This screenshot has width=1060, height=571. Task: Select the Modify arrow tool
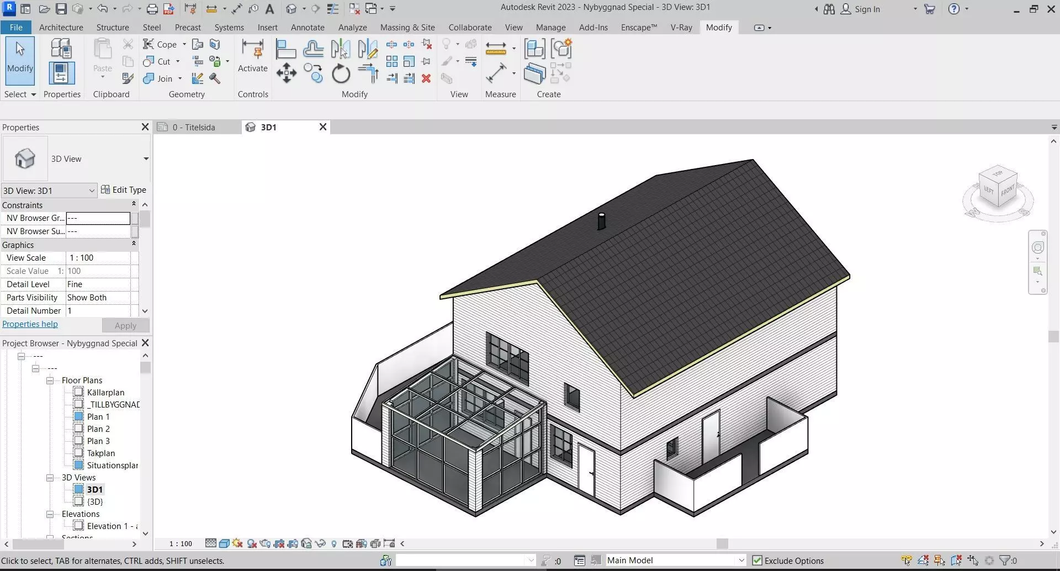(20, 60)
